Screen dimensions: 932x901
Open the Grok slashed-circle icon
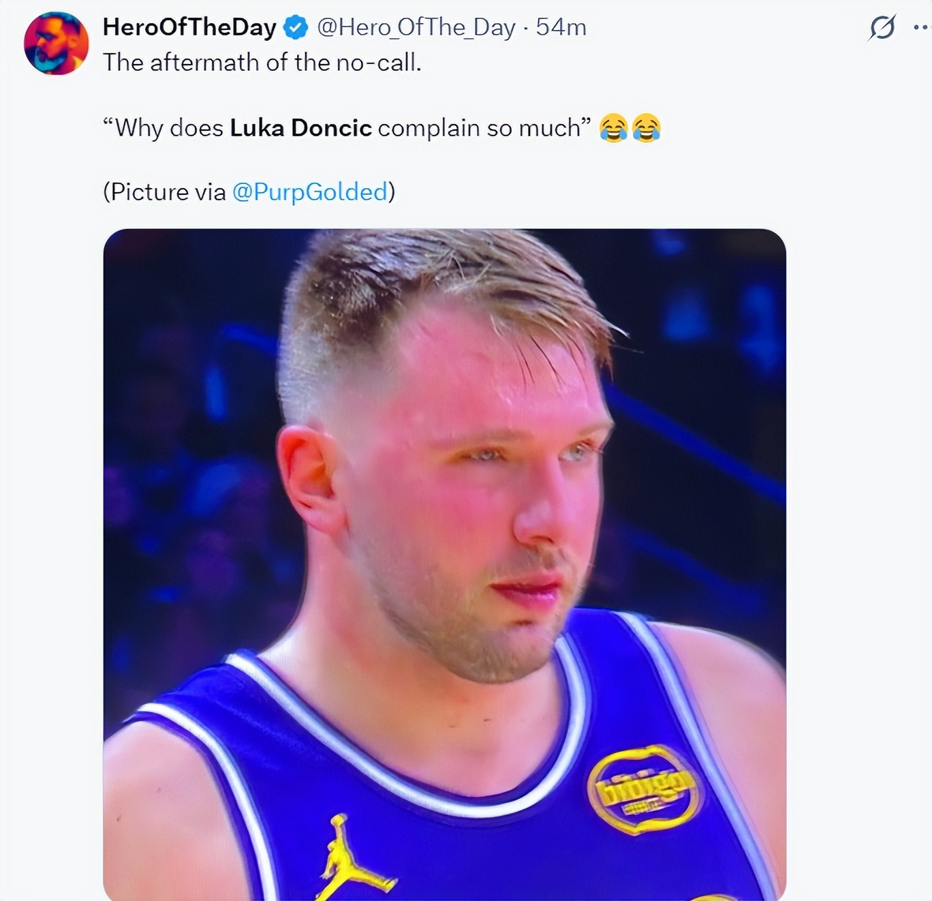(882, 28)
